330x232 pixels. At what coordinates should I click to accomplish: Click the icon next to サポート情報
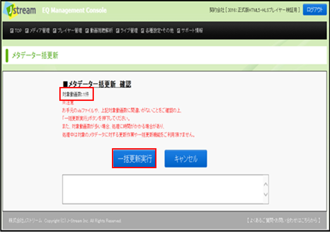click(179, 31)
